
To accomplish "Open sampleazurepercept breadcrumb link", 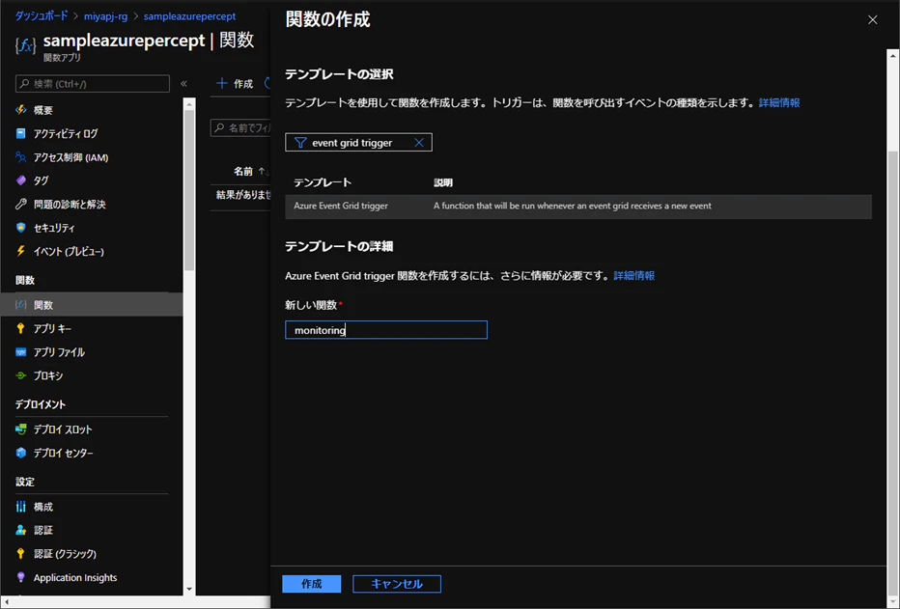I will [189, 16].
